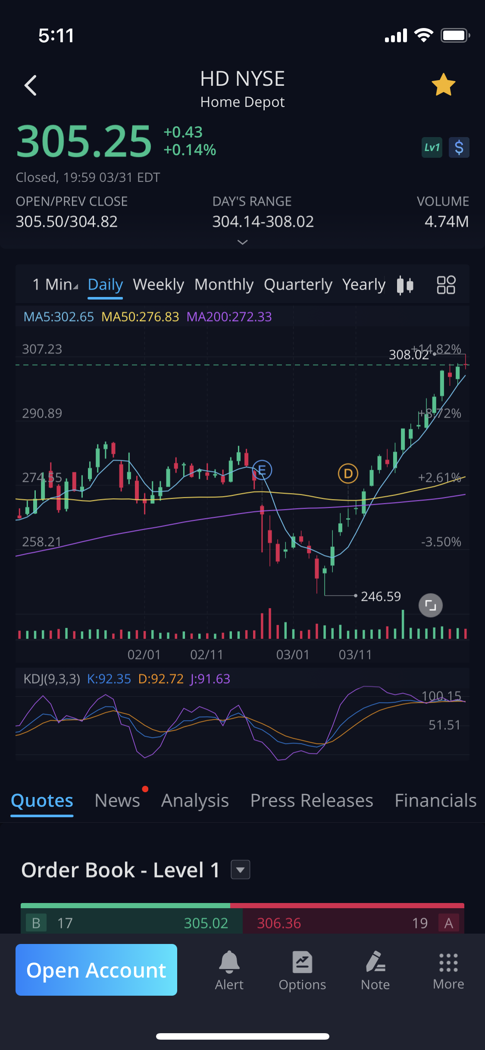
Task: Open the 1 Min interval dropdown
Action: 55,284
